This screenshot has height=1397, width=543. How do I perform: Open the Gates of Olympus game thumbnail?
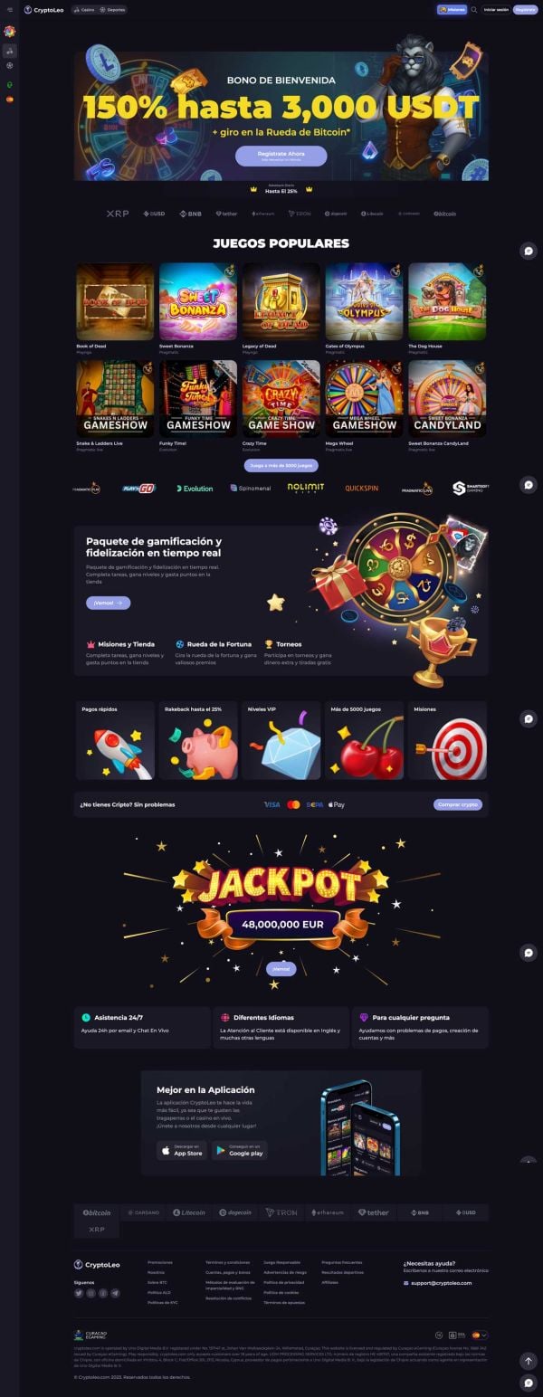[364, 302]
